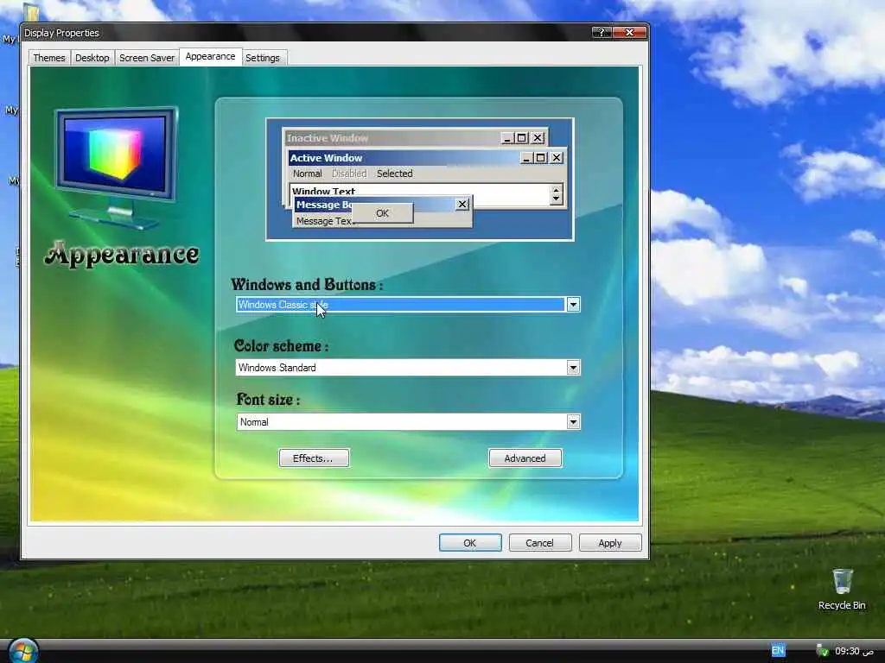This screenshot has width=885, height=663.
Task: Expand the Windows and Buttons dropdown arrow
Action: pos(573,305)
